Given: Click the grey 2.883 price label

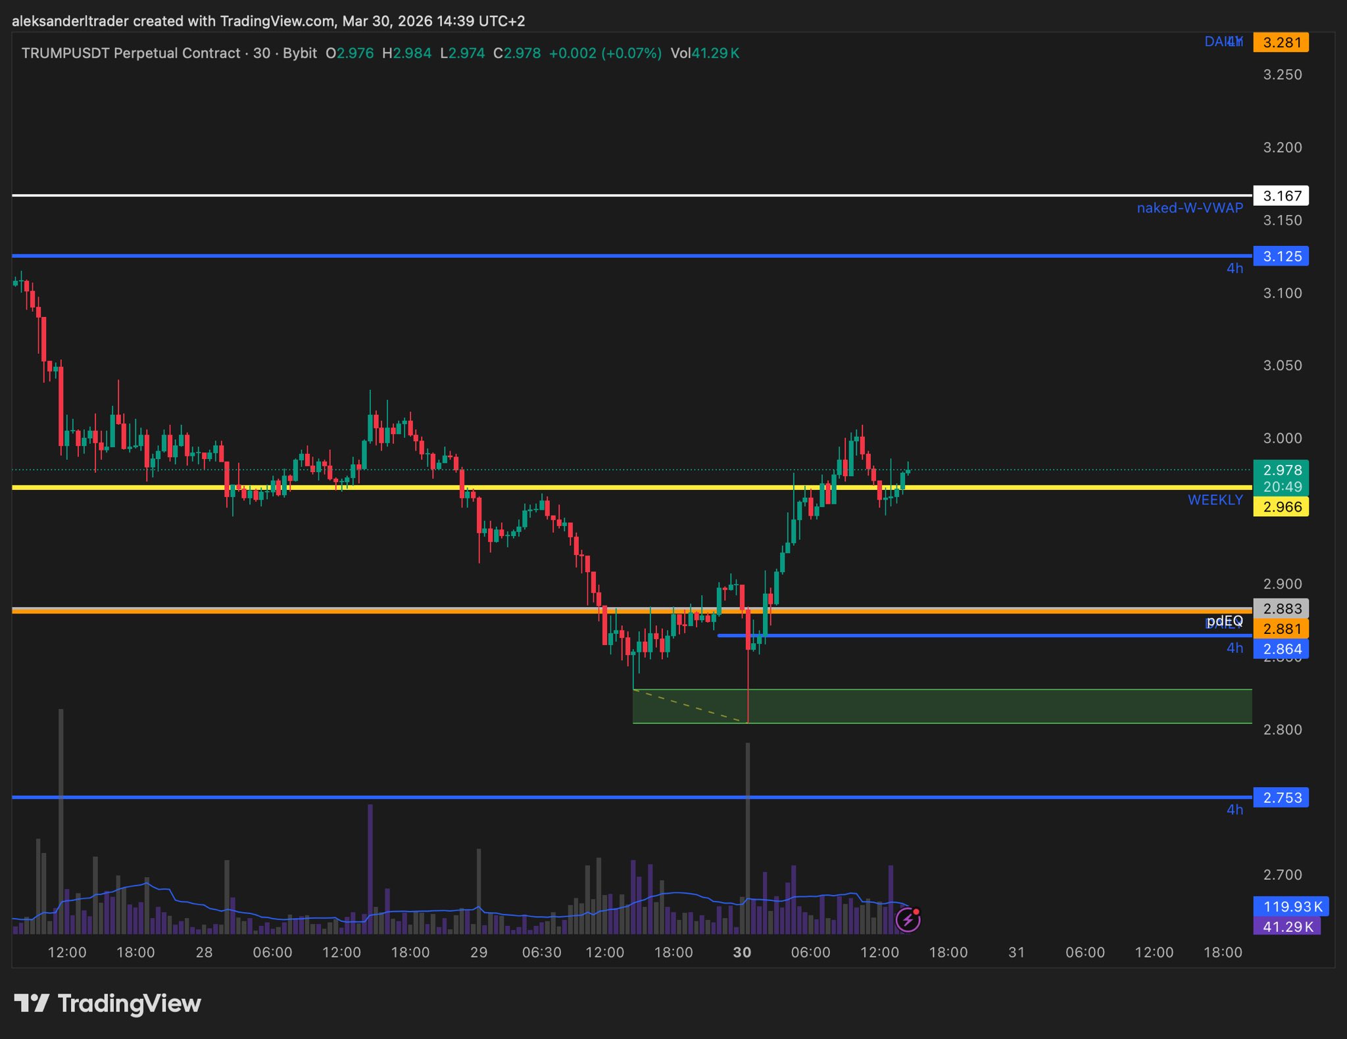Looking at the screenshot, I should click(1281, 608).
